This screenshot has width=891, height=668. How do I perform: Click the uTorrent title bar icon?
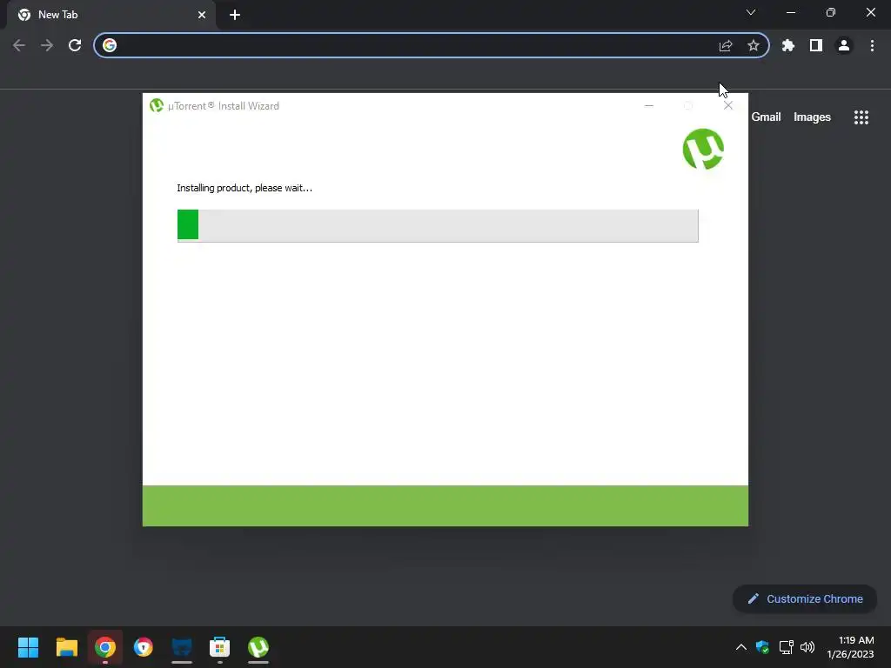point(157,105)
